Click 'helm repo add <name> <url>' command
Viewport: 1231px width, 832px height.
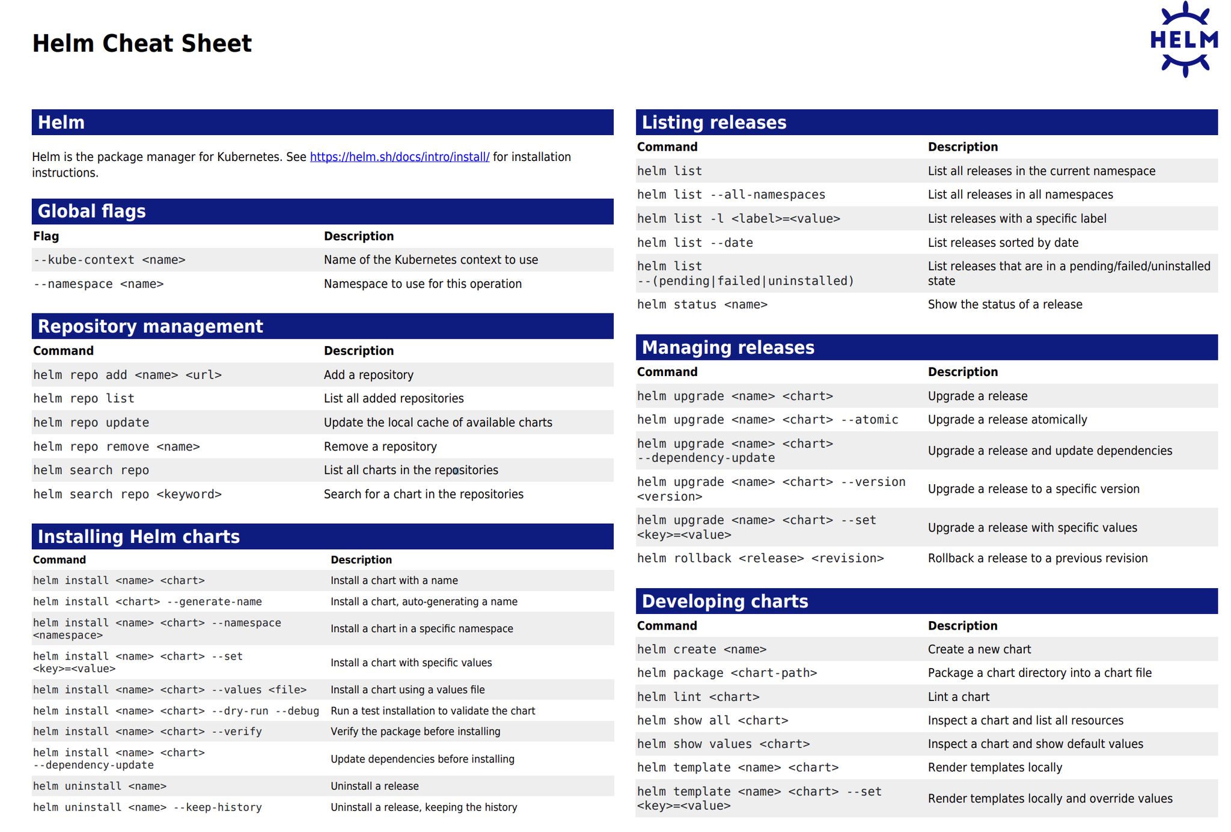point(127,375)
